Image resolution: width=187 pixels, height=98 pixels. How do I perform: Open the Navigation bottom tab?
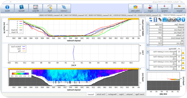(112, 94)
